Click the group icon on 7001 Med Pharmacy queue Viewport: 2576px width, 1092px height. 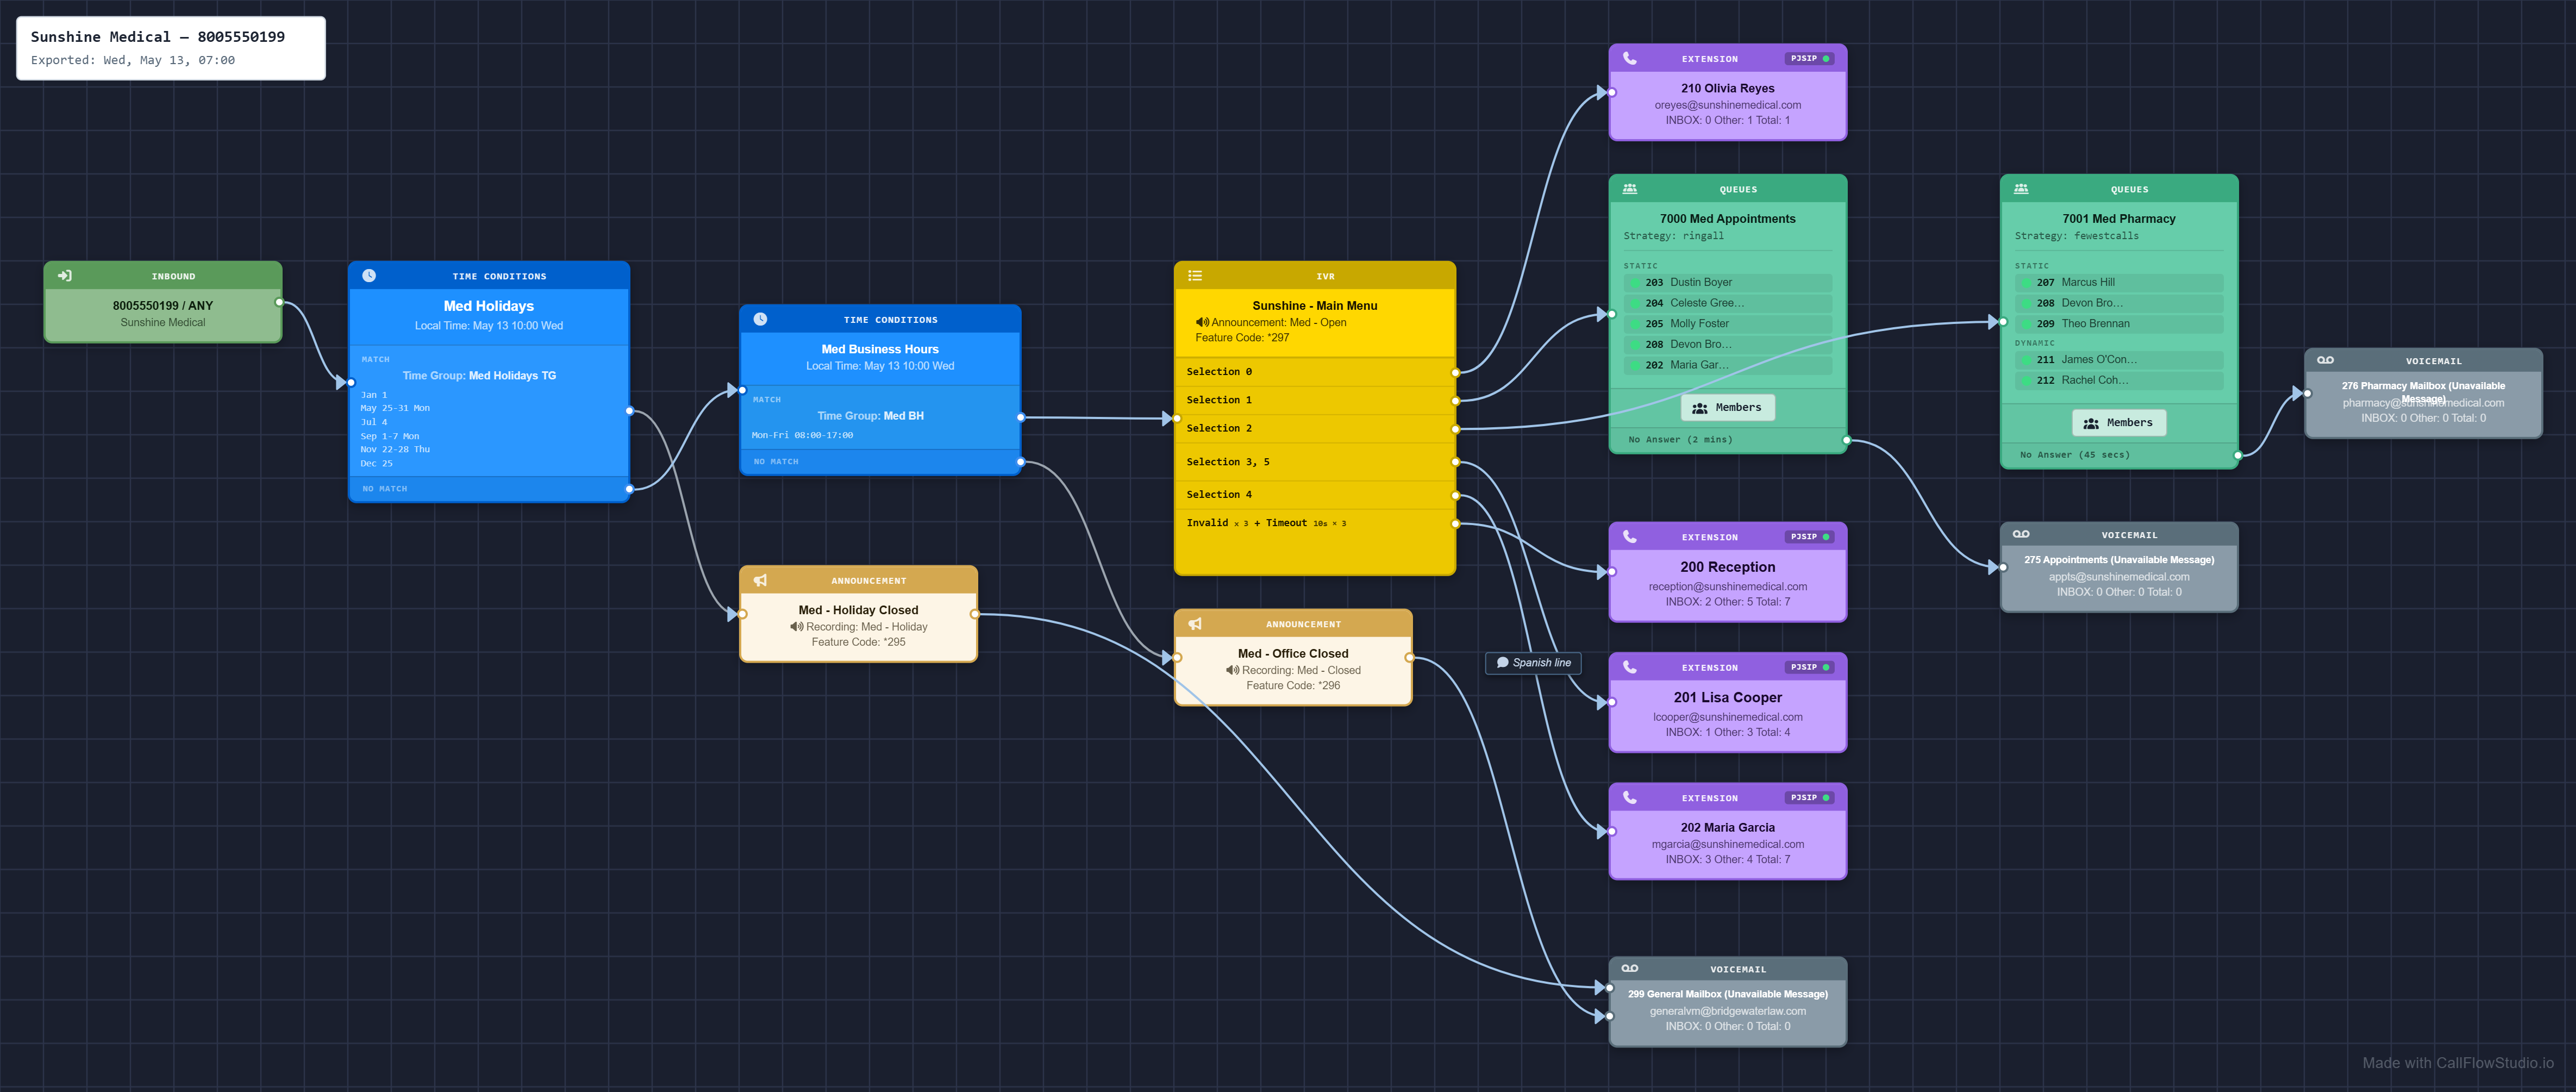tap(2021, 189)
